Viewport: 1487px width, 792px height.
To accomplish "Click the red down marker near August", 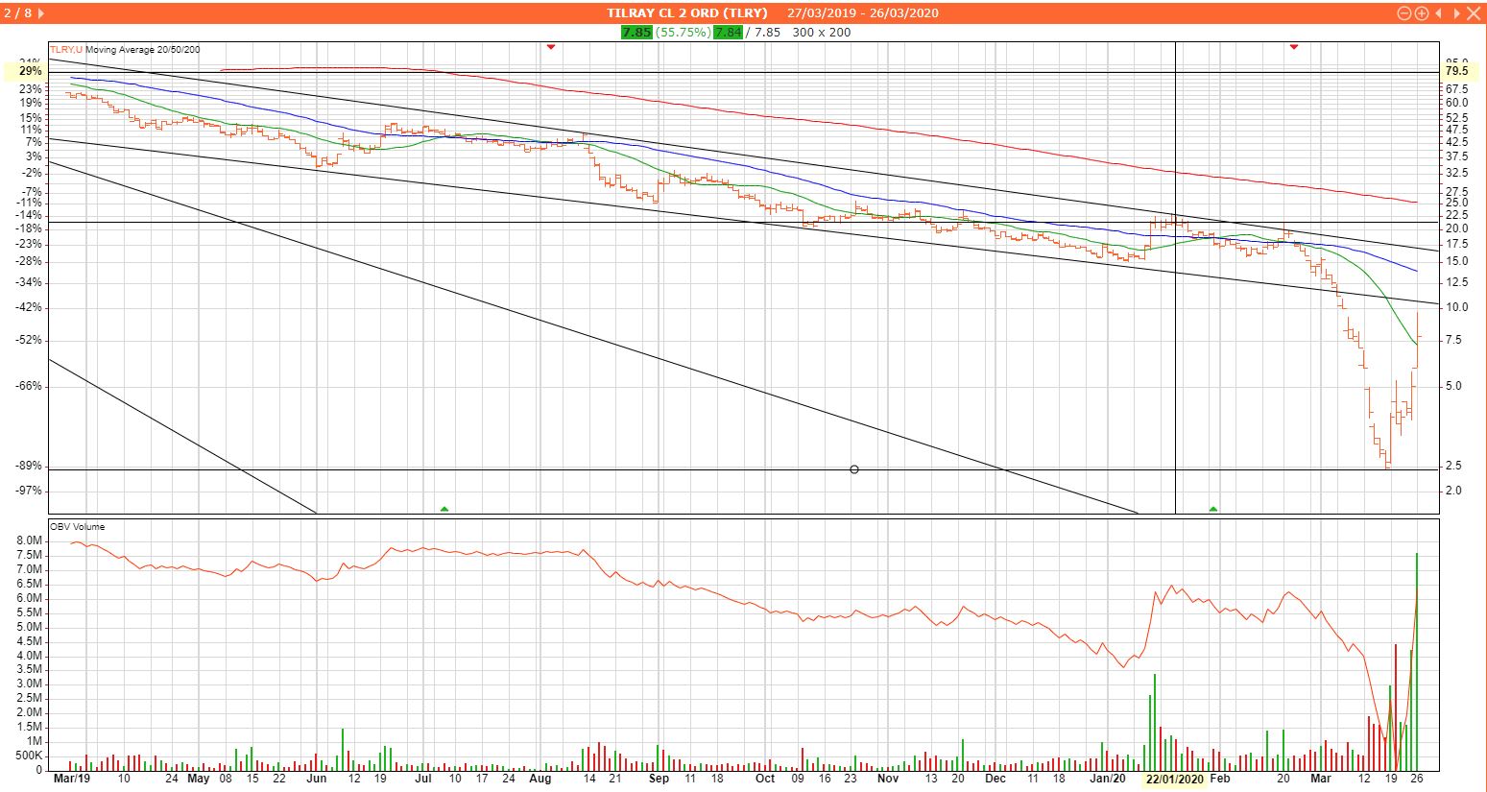I will 551,47.
